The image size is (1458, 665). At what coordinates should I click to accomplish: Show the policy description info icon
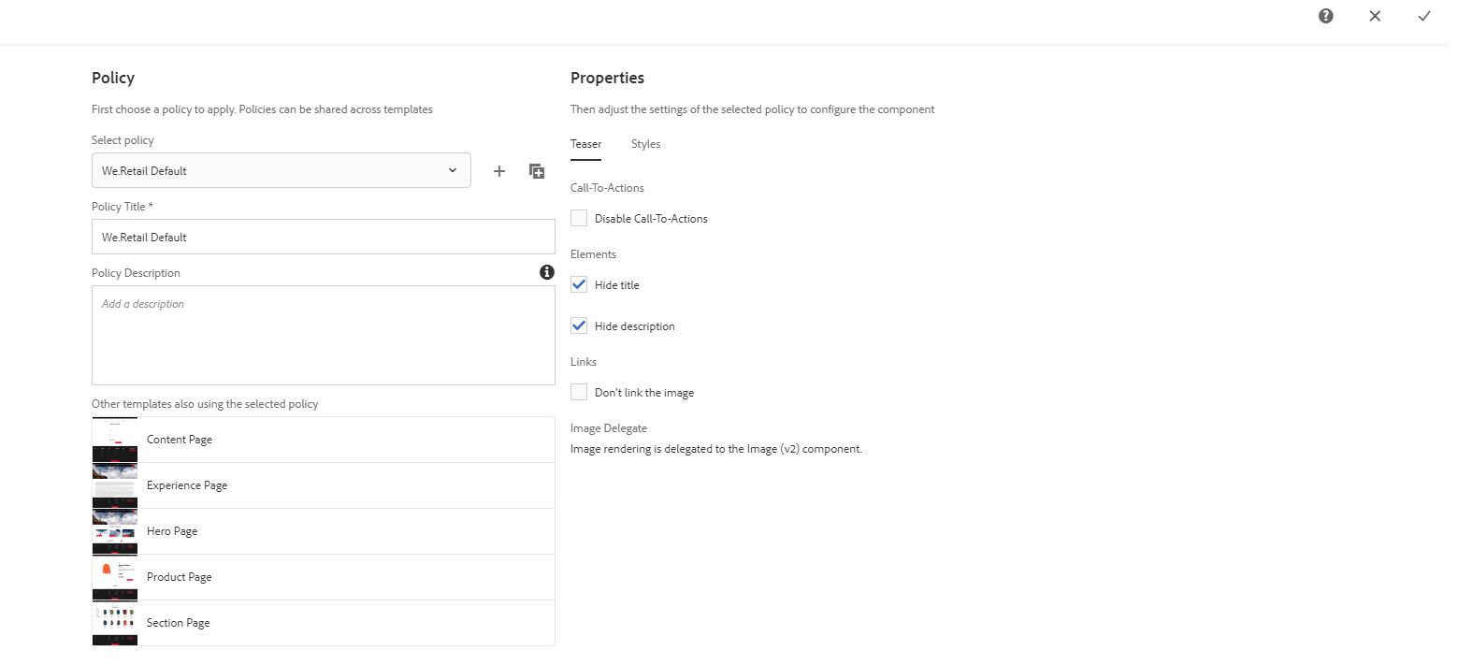pos(547,272)
